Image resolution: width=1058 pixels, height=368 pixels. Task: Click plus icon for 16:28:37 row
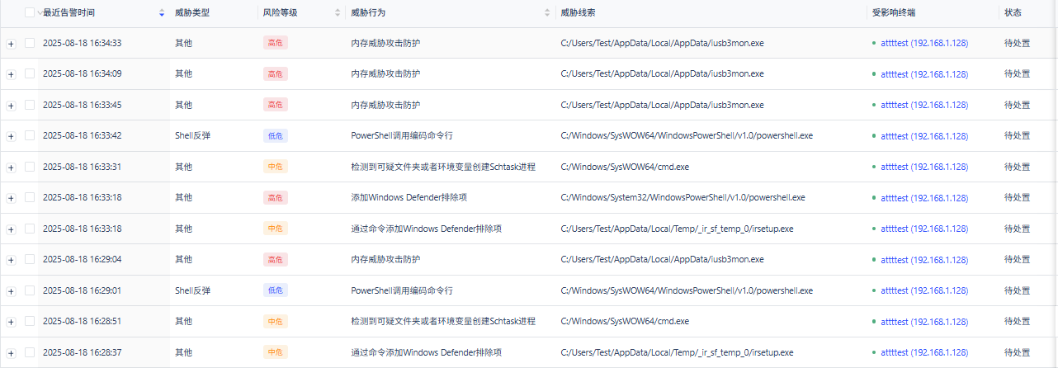11,353
